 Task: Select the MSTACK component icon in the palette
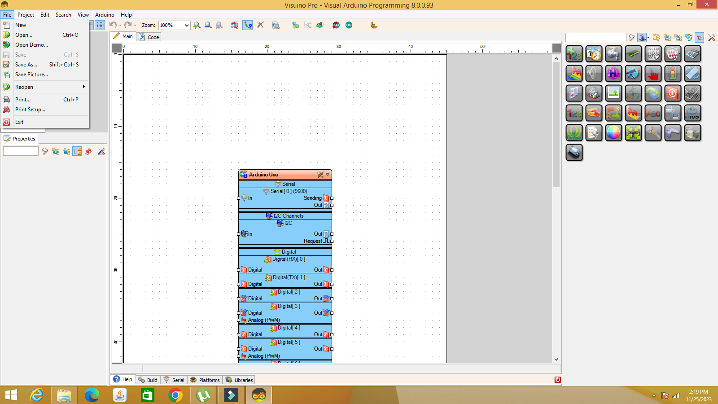tap(692, 113)
